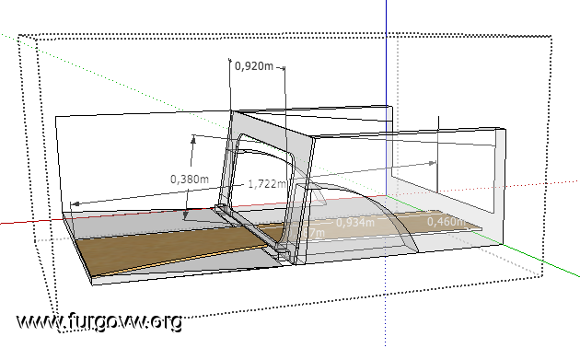The image size is (580, 348).
Task: Select the 1,722m length dimension label
Action: [267, 184]
